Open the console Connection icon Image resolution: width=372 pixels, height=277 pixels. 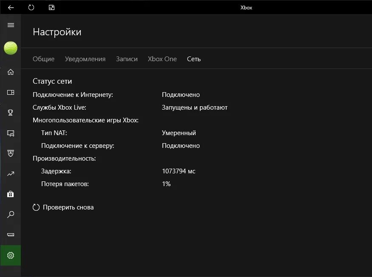11,235
